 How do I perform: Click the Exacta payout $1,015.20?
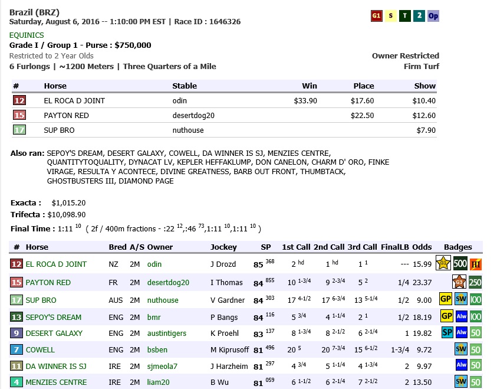pos(69,203)
